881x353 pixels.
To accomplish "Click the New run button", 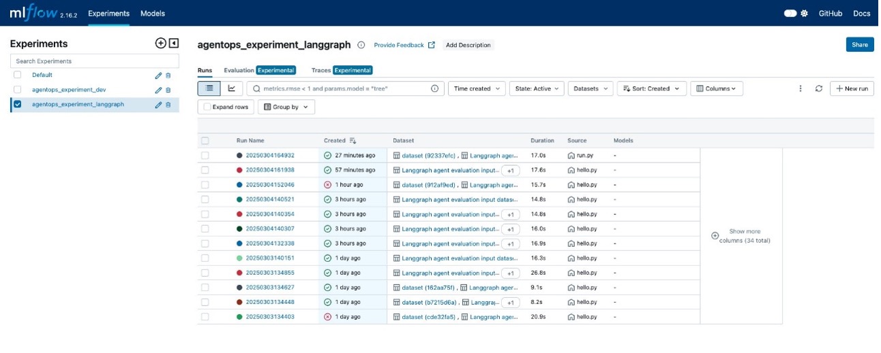I will tap(852, 88).
